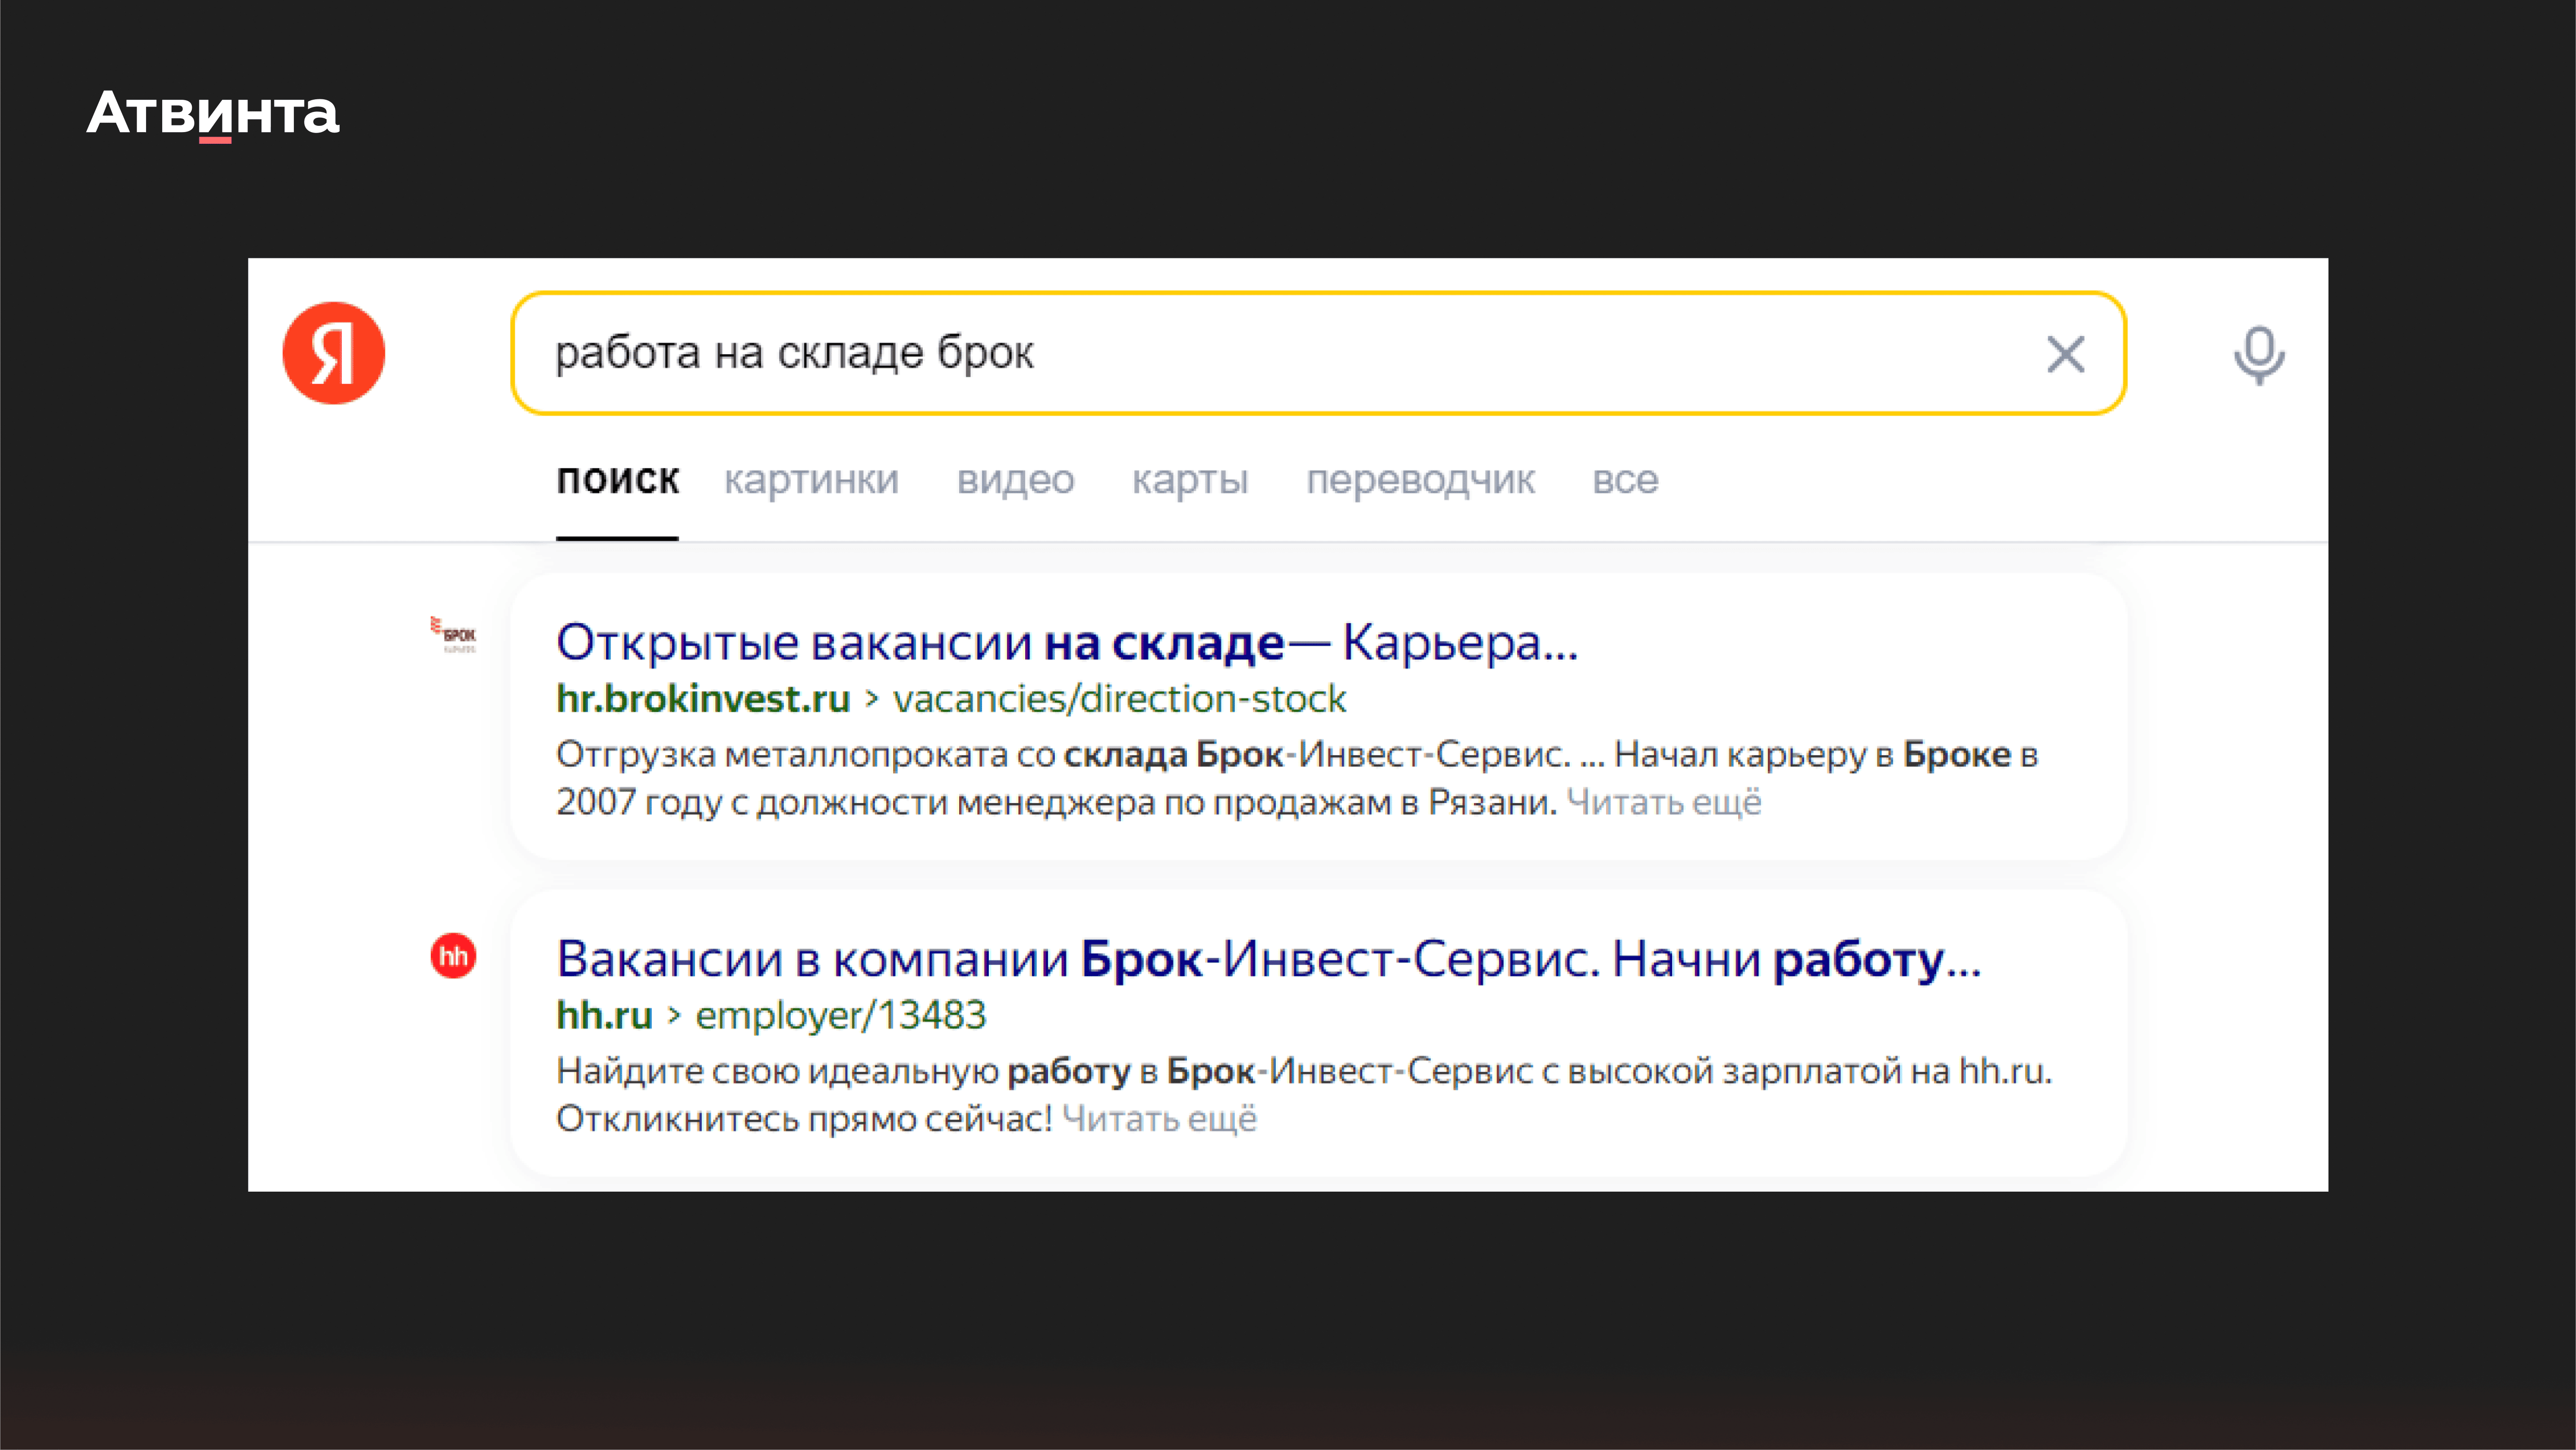Viewport: 2576px width, 1450px height.
Task: Expand 'Читать ещё' in the first snippet
Action: pos(1663,802)
